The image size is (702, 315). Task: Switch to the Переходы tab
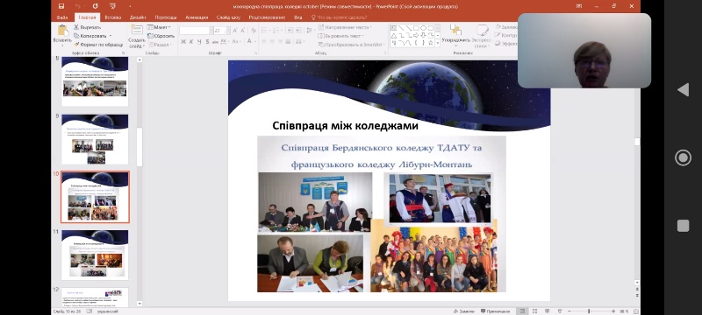166,17
